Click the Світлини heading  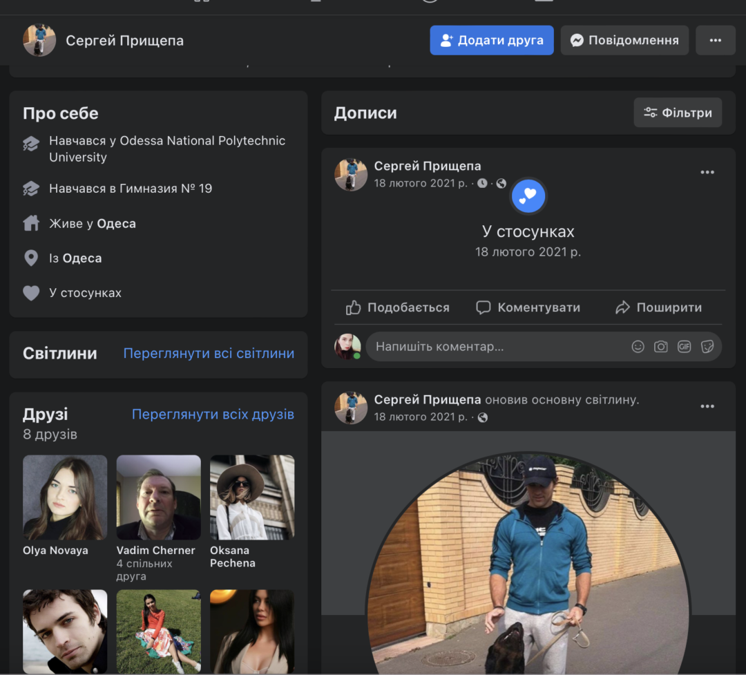click(x=60, y=353)
